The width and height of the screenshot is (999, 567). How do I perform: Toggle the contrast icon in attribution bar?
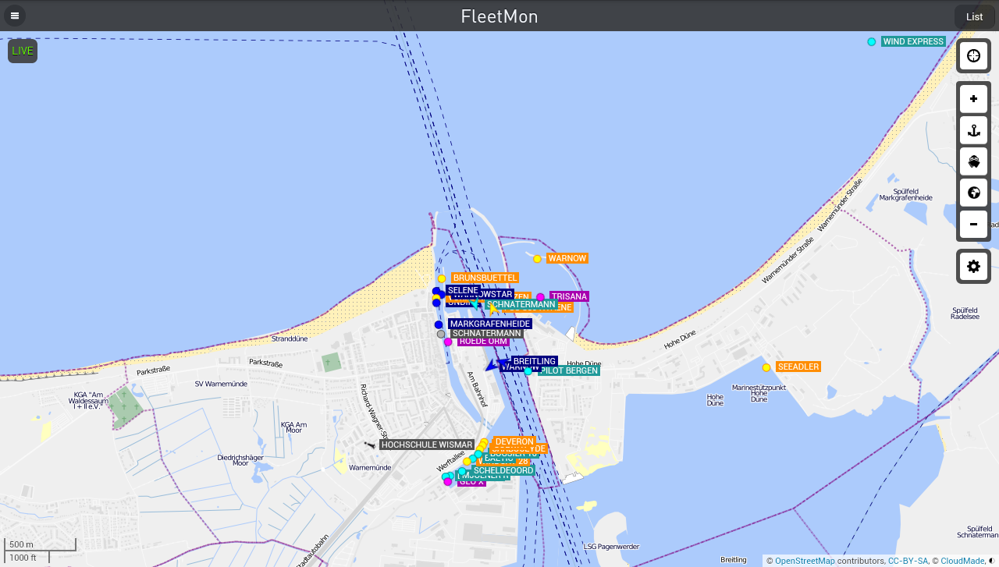[x=993, y=561]
